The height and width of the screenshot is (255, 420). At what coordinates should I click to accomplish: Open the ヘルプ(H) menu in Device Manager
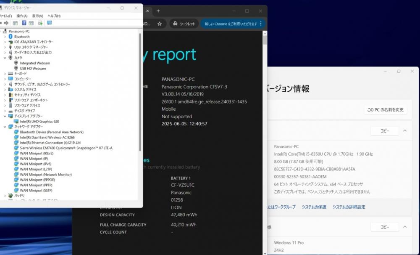click(54, 16)
